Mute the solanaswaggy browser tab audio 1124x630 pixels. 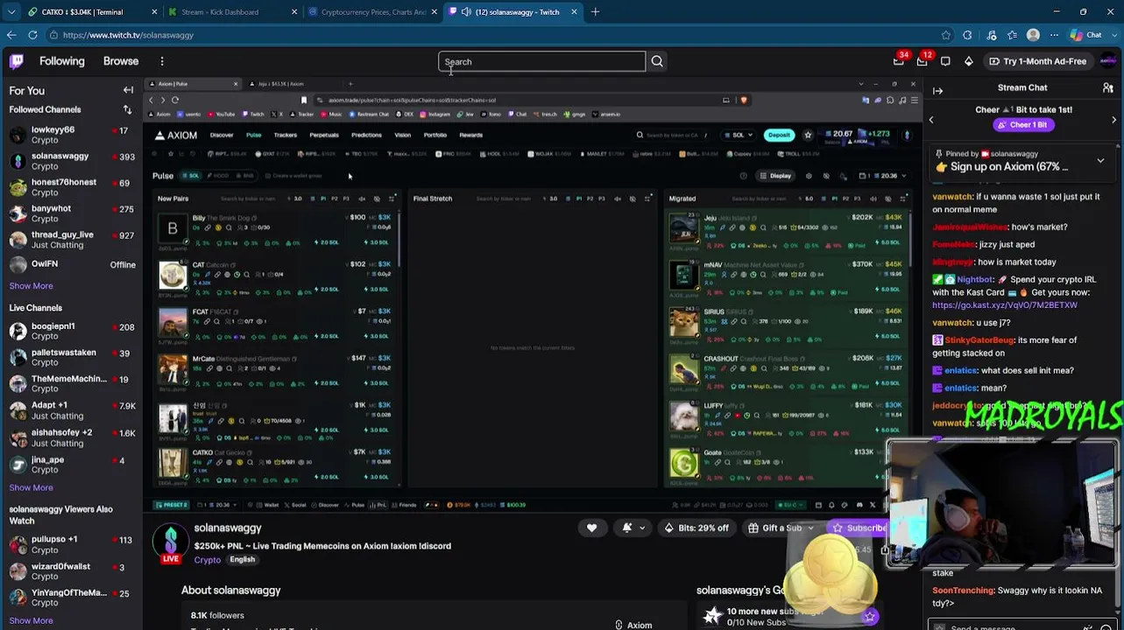coord(466,12)
